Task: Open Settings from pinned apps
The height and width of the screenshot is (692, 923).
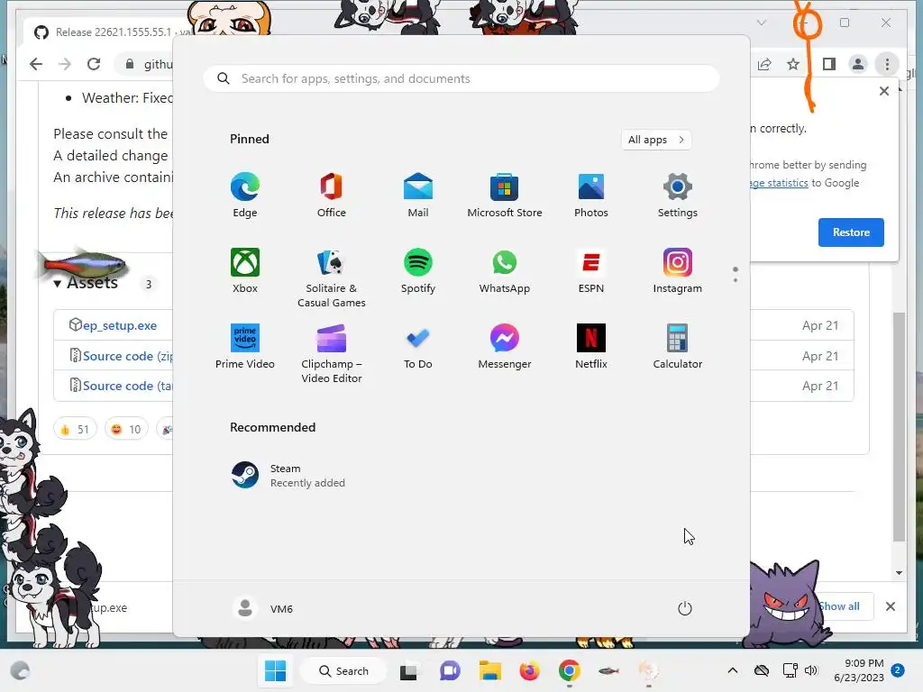Action: tap(678, 196)
